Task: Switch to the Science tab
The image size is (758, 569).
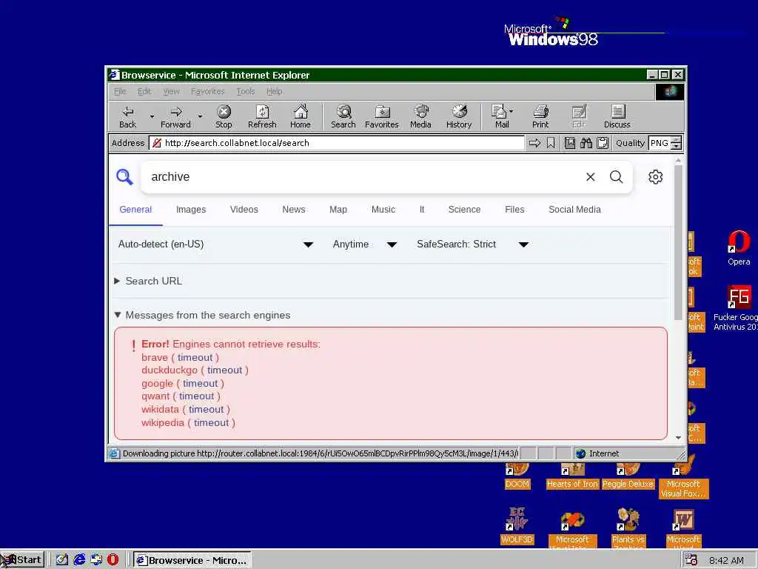Action: tap(464, 210)
